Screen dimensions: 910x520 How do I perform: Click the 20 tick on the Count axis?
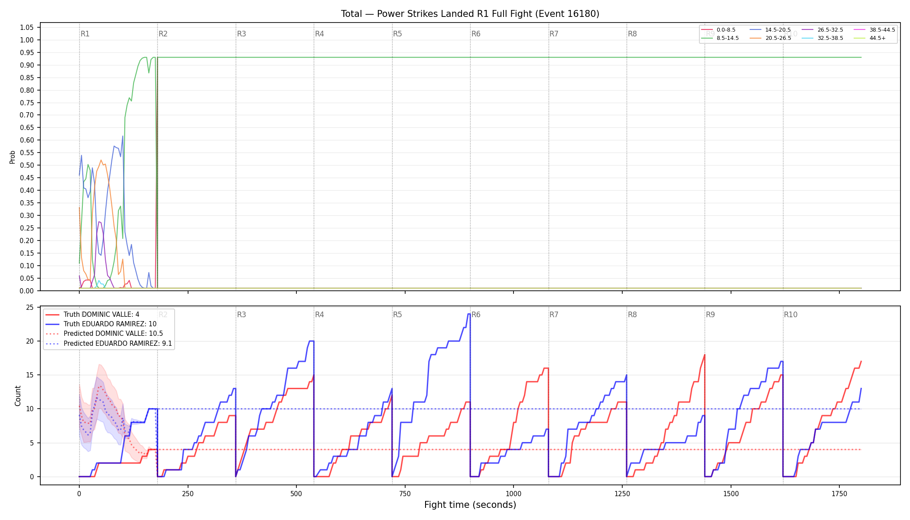pyautogui.click(x=30, y=341)
